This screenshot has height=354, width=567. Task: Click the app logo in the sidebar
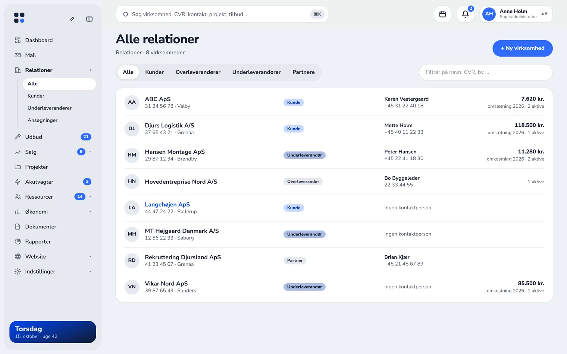click(19, 18)
